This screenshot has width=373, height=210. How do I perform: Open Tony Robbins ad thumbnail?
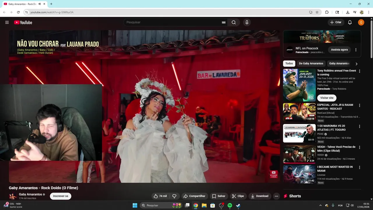[x=299, y=85]
